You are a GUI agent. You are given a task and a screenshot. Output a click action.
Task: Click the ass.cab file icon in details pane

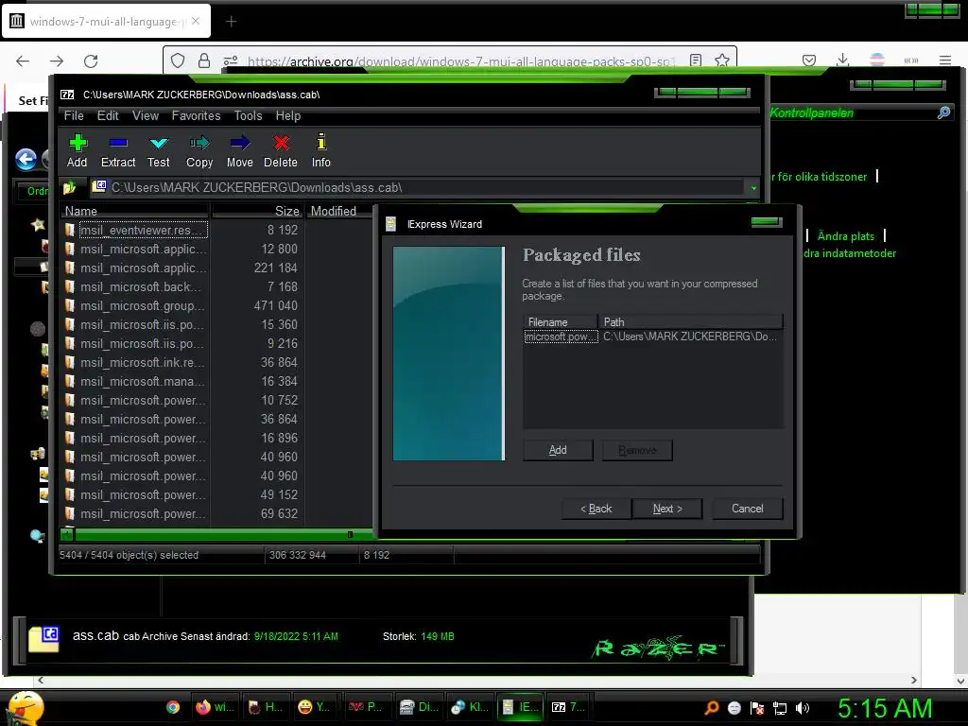click(x=43, y=640)
